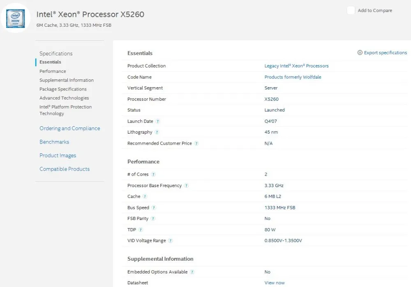Image resolution: width=411 pixels, height=287 pixels.
Task: Select Supplemental Information in sidebar
Action: [67, 80]
